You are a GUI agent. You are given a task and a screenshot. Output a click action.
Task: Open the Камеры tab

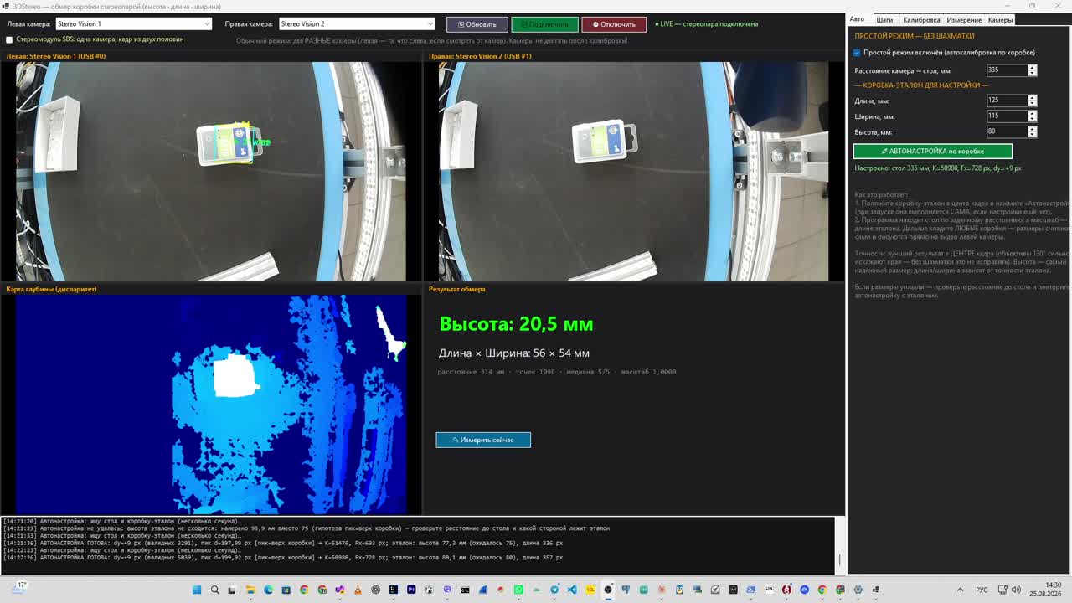(x=1000, y=19)
